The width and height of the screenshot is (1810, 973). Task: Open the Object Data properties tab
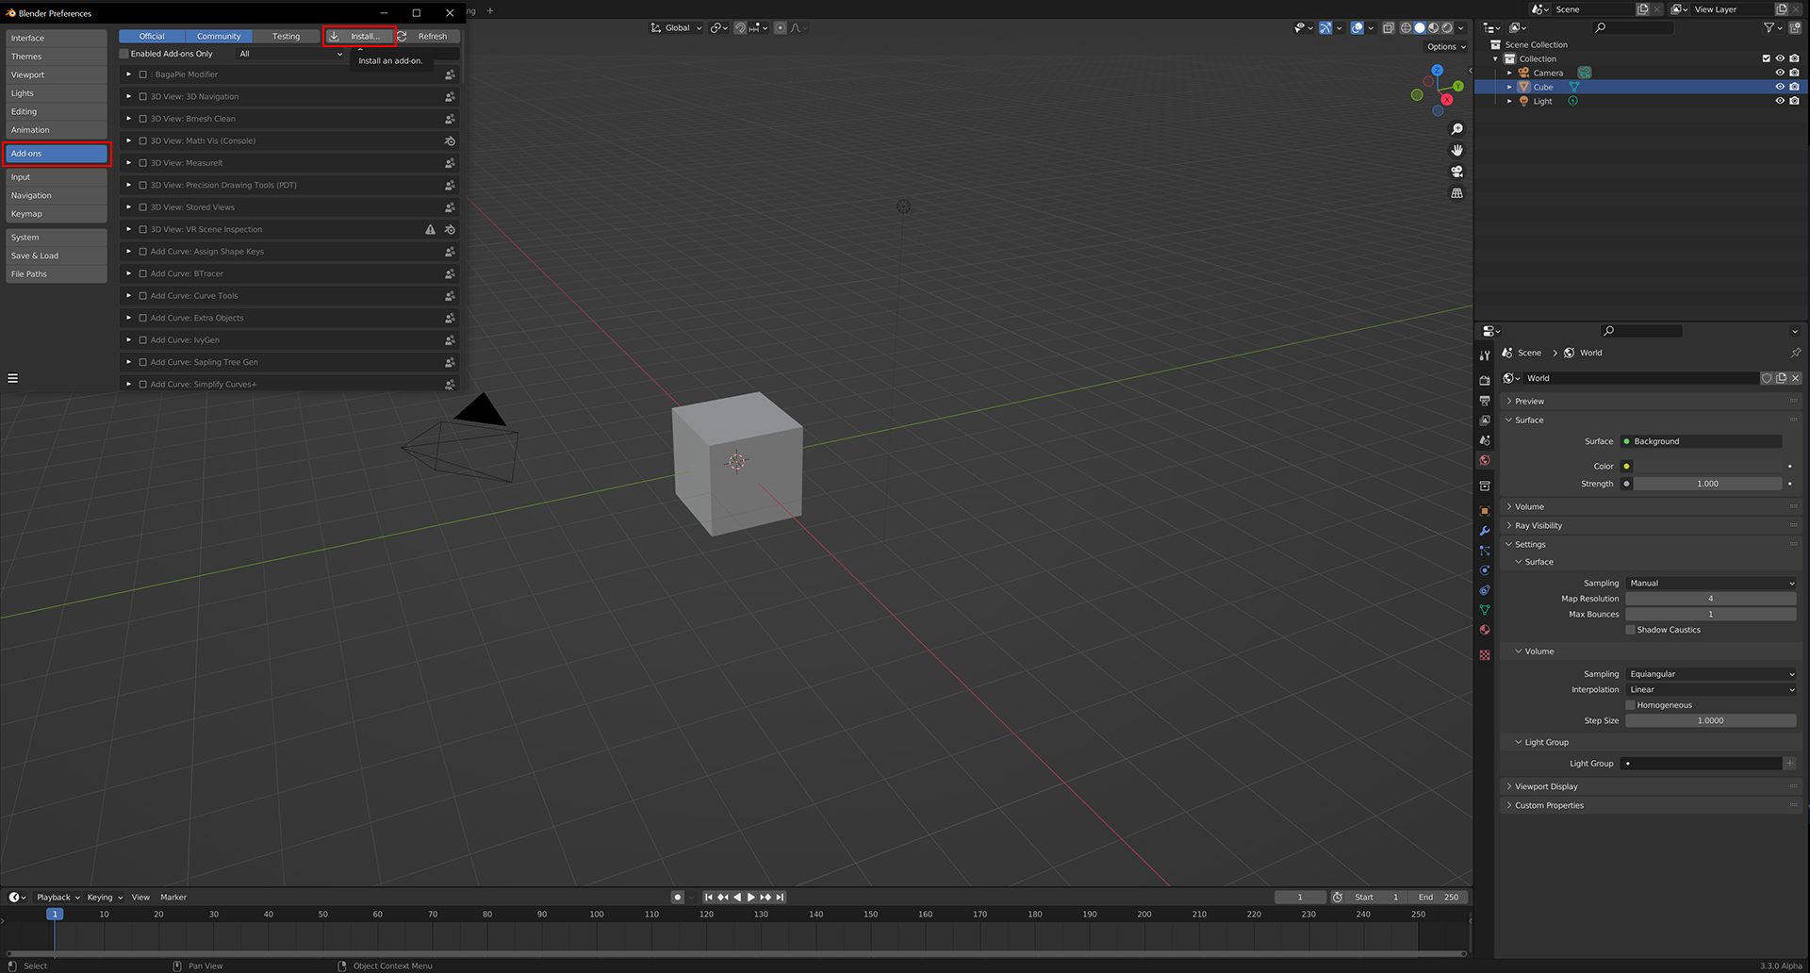(x=1485, y=610)
